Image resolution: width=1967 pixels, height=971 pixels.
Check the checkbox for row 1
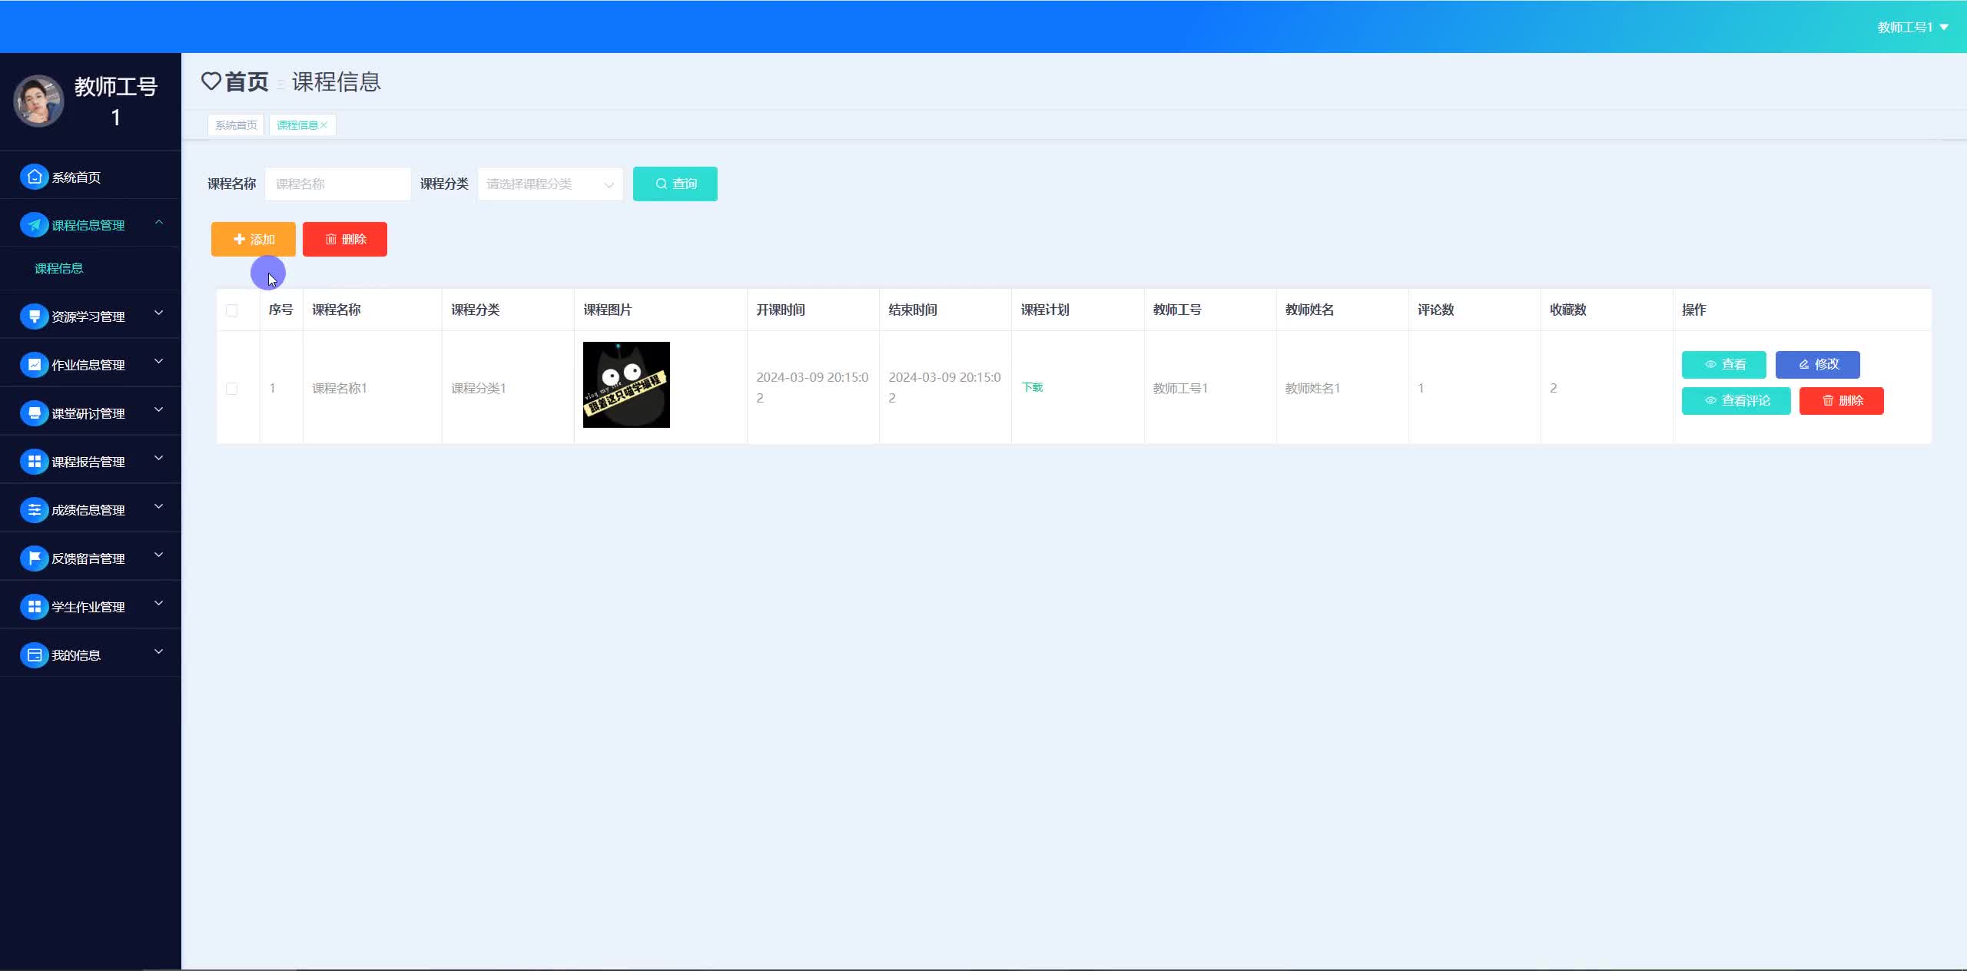(x=231, y=389)
